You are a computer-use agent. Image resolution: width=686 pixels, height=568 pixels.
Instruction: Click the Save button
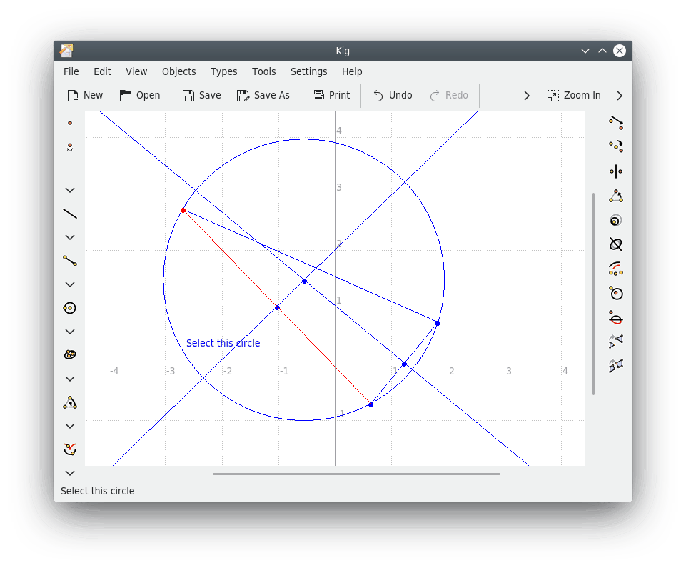tap(202, 96)
